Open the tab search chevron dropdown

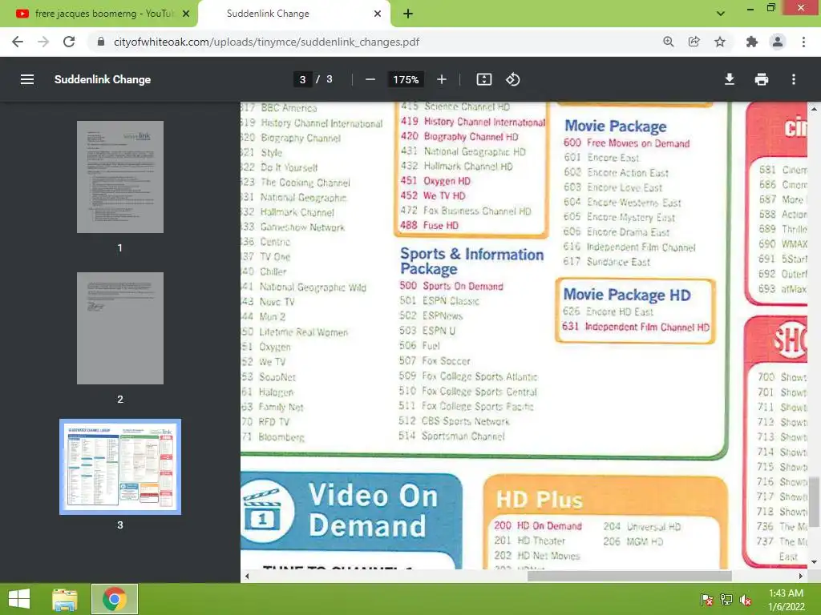[721, 14]
